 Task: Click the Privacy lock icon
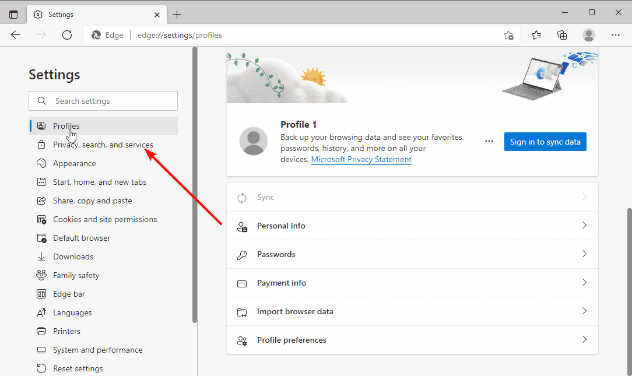(x=41, y=144)
